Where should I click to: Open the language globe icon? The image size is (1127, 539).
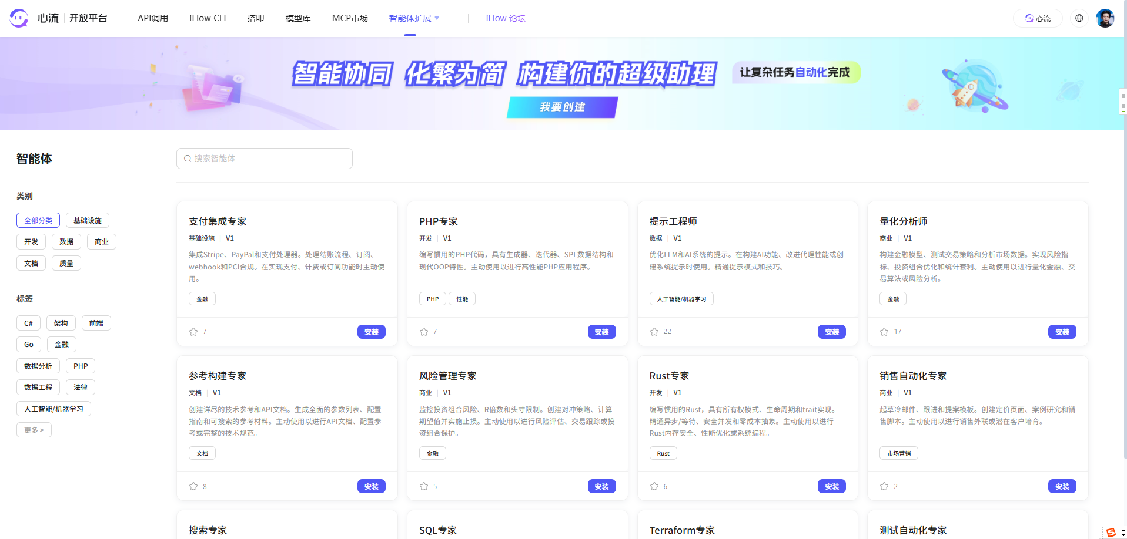click(1079, 18)
